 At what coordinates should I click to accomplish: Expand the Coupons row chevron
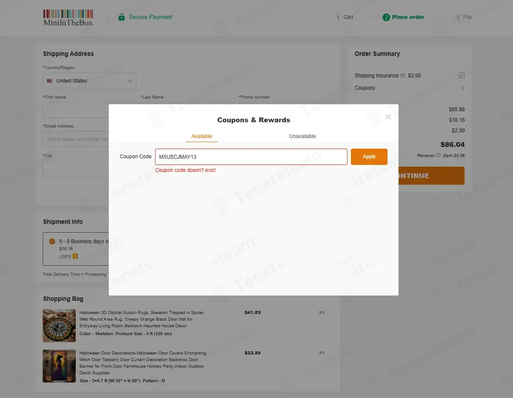[x=462, y=88]
